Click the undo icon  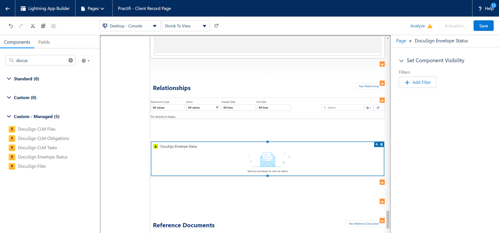(11, 26)
